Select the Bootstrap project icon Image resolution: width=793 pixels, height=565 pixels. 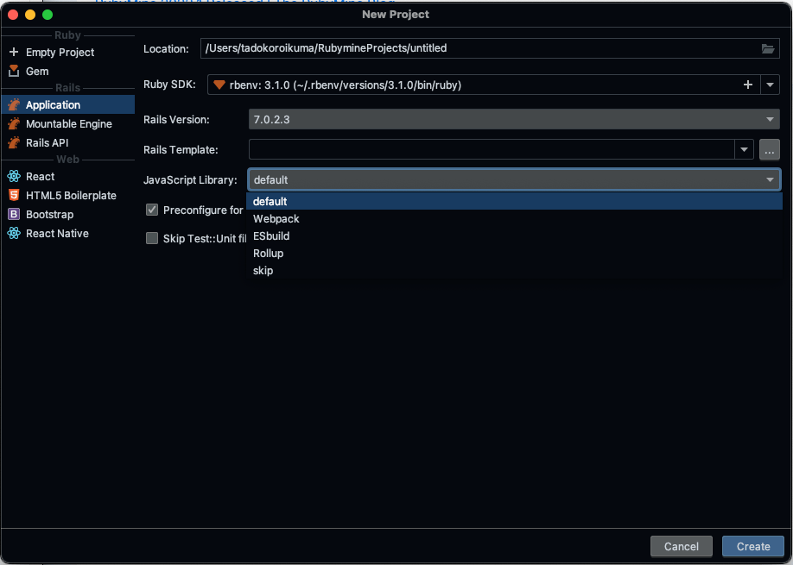[x=14, y=214]
